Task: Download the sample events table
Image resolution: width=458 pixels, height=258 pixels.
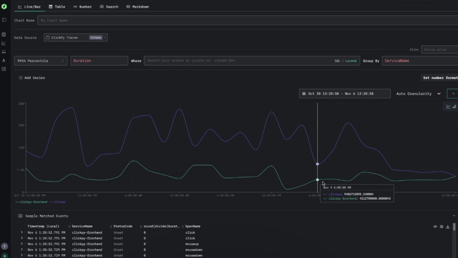Action: coord(447,227)
